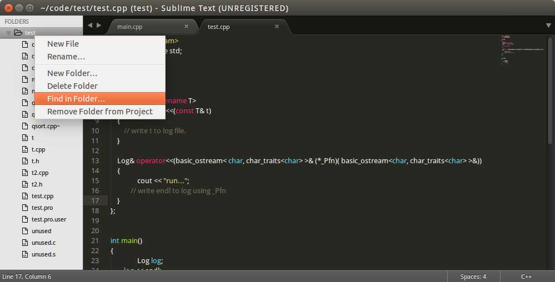Click the file icon beside t
The width and height of the screenshot is (555, 282).
pos(25,138)
